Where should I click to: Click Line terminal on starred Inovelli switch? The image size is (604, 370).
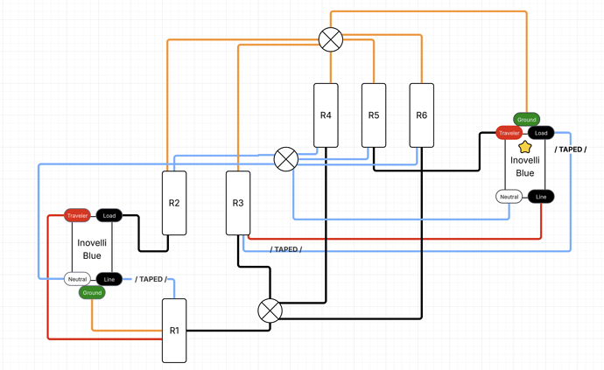pyautogui.click(x=541, y=197)
